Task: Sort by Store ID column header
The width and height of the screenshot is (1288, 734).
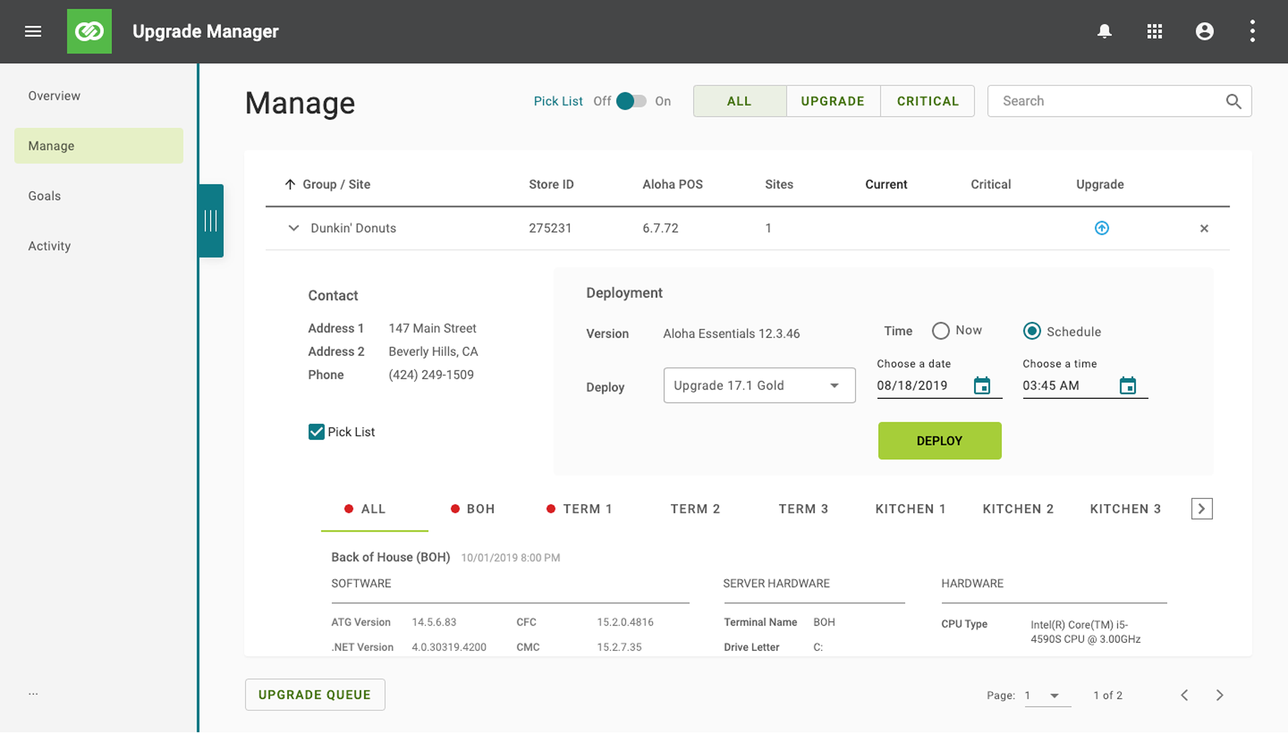Action: click(x=551, y=184)
